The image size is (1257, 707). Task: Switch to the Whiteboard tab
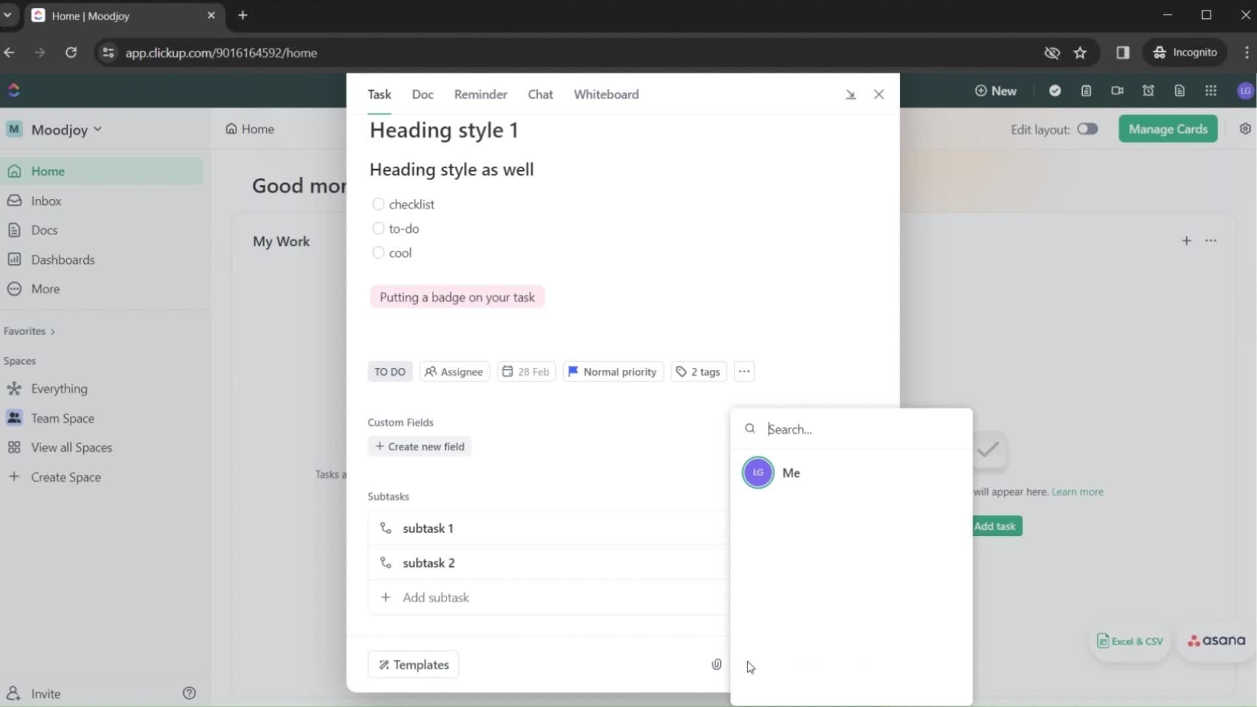click(x=606, y=94)
